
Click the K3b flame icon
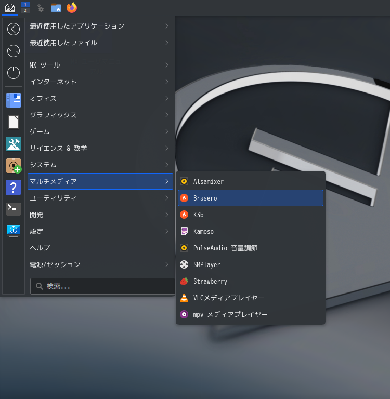(x=184, y=215)
